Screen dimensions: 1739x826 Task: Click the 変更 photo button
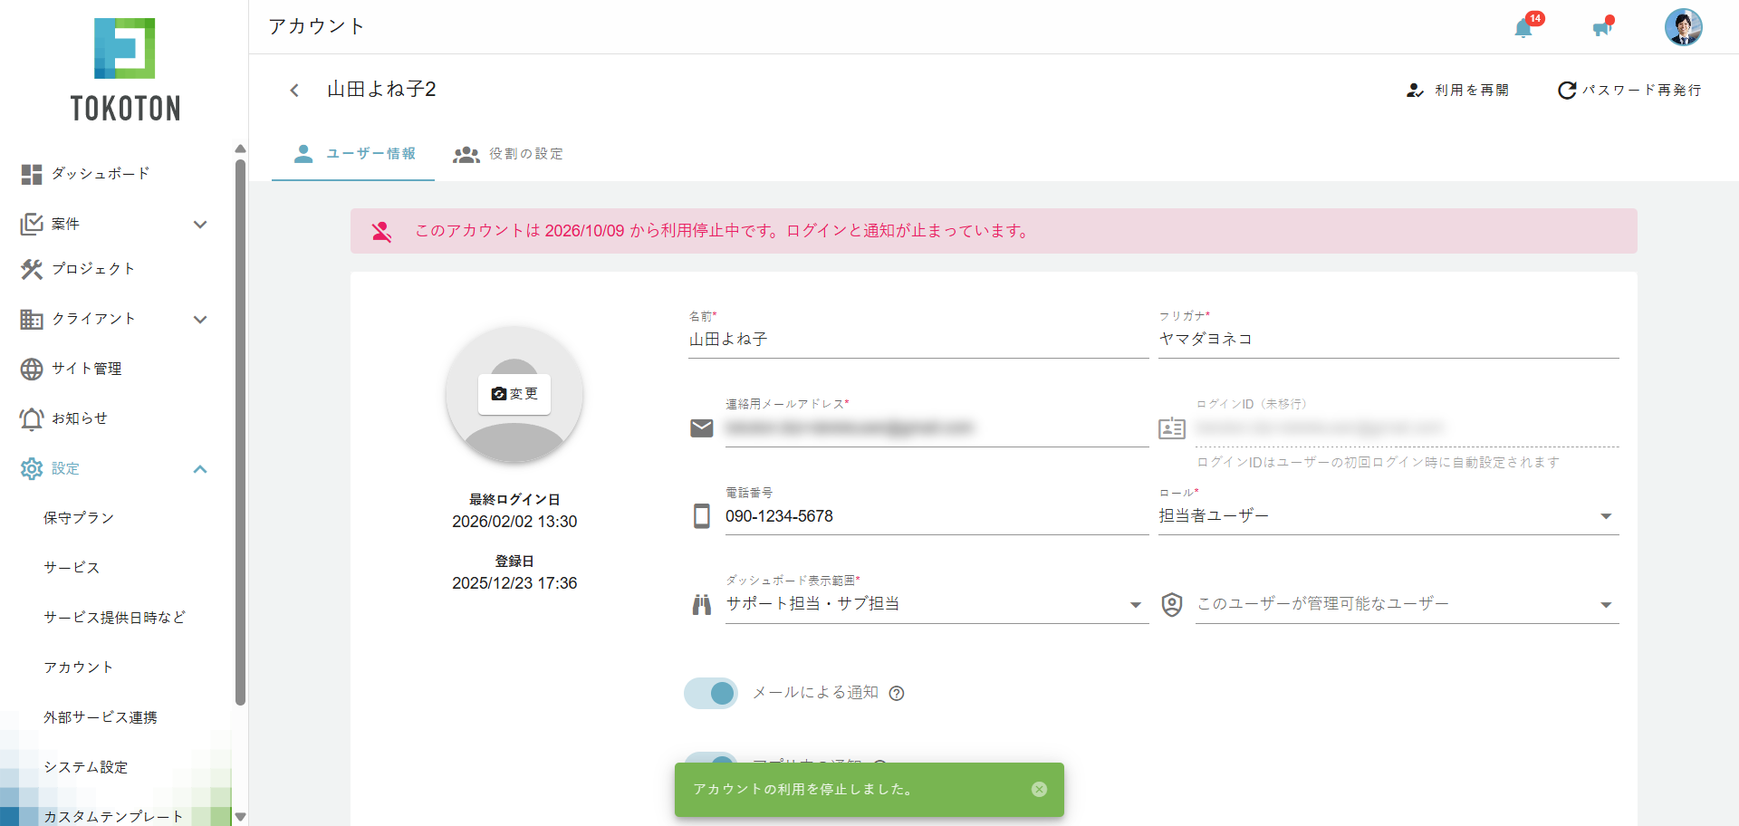pyautogui.click(x=514, y=394)
